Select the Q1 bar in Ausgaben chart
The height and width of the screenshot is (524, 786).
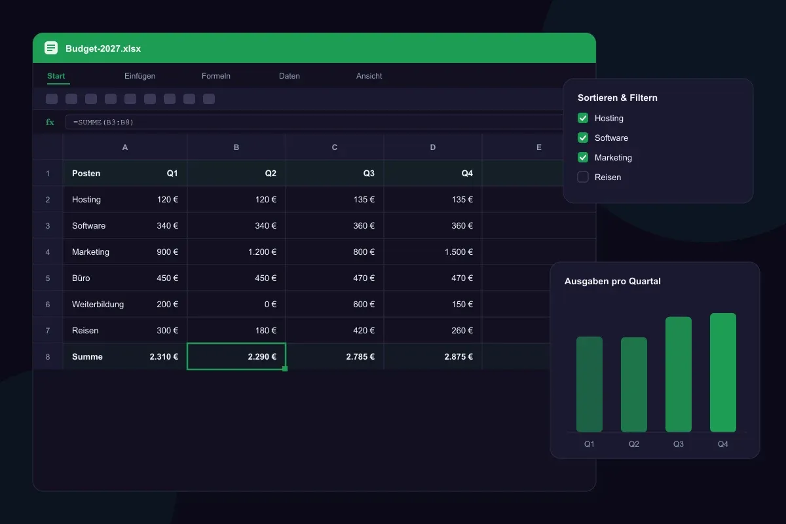click(x=589, y=384)
